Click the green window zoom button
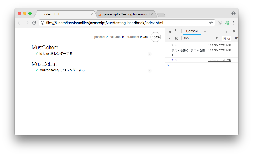 (x=30, y=13)
